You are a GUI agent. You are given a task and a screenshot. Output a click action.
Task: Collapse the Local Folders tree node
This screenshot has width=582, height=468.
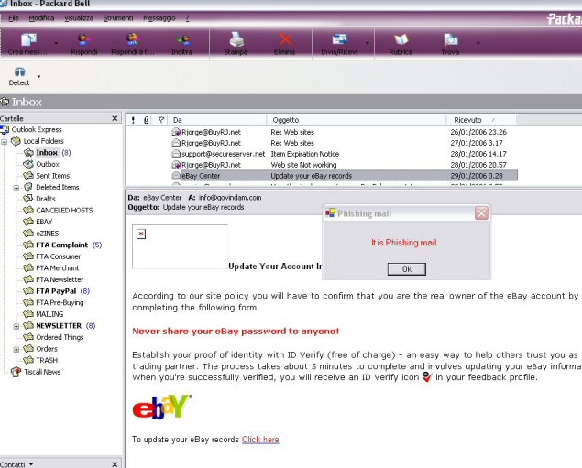5,142
